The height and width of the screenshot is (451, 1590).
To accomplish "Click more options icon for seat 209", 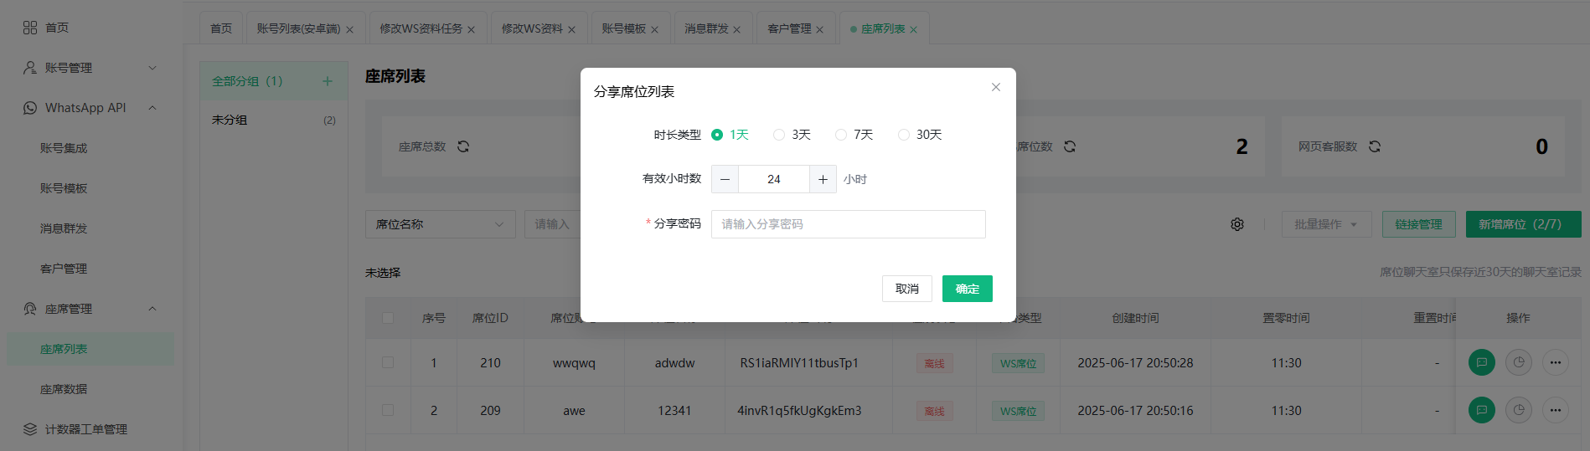I will pos(1555,410).
